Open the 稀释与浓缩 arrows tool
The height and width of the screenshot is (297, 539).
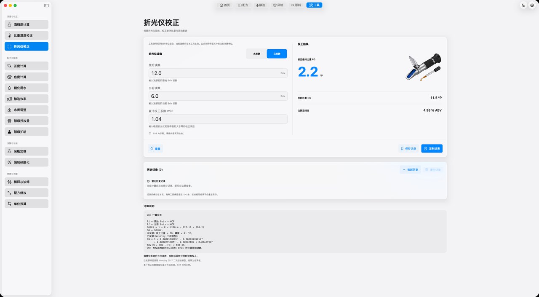pos(27,182)
